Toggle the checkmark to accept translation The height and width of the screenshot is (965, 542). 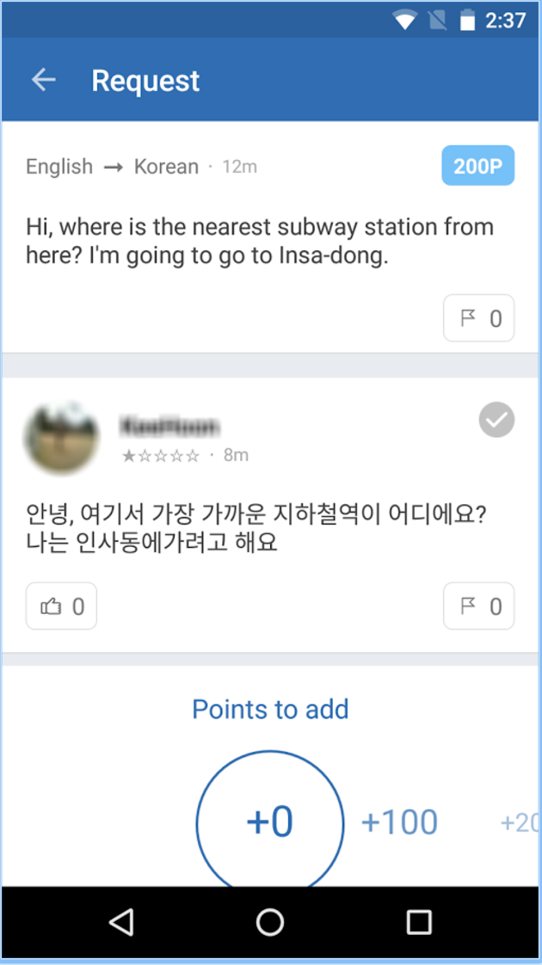[496, 421]
